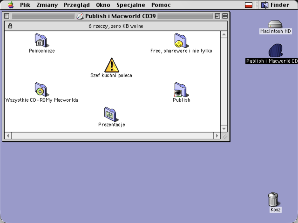Select the Publish folder with eye icon
Screen dimensions: 298x223
pyautogui.click(x=181, y=90)
